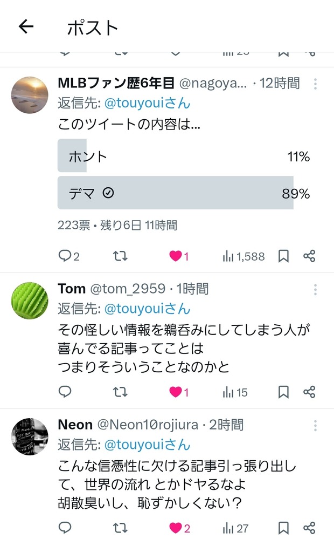Screen dimensions: 334x539
Task: Unlike the MLBファン歴6年目 poll post
Action: (176, 256)
